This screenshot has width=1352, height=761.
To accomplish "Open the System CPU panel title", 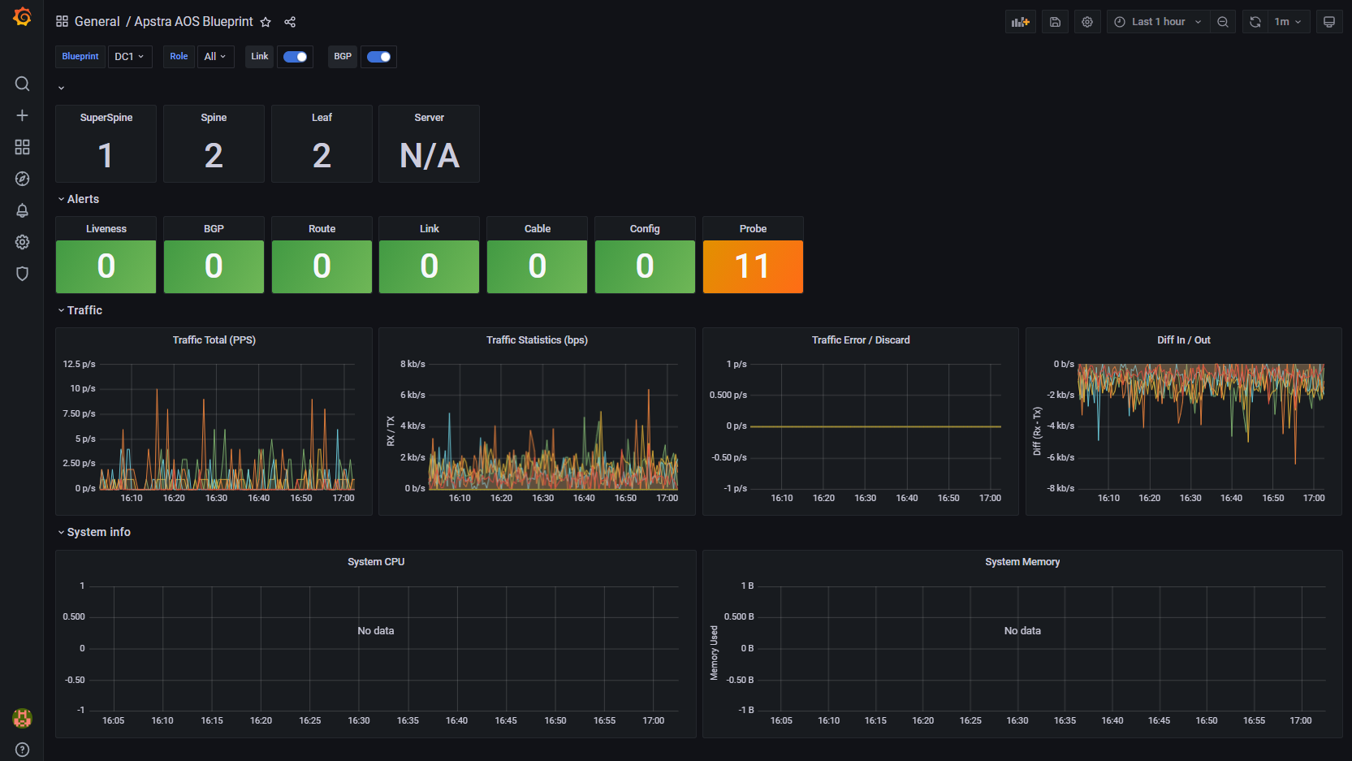I will pyautogui.click(x=376, y=562).
